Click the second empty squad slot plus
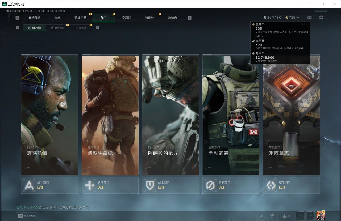This screenshot has width=341, height=221. click(x=310, y=216)
